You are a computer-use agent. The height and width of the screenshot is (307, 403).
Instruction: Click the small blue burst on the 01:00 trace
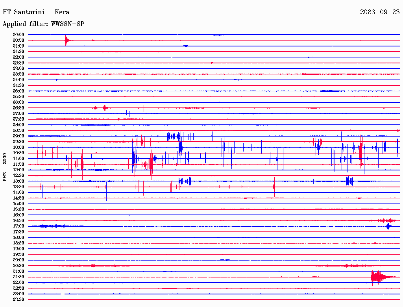(x=186, y=46)
